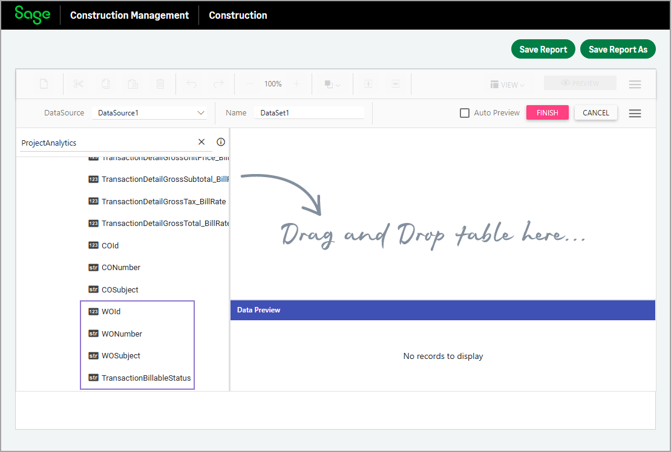Screen dimensions: 671x452
Task: Open the Construction Management header link
Action: tap(129, 15)
